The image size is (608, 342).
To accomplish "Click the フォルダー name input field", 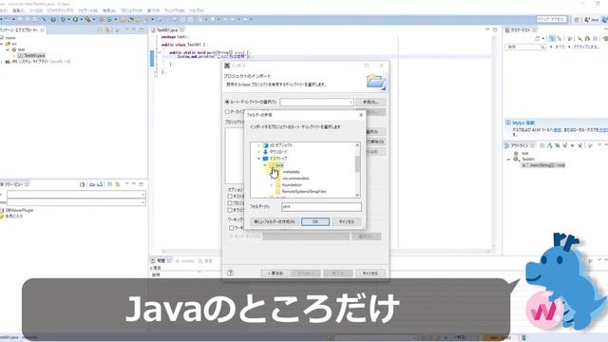I will tap(321, 207).
